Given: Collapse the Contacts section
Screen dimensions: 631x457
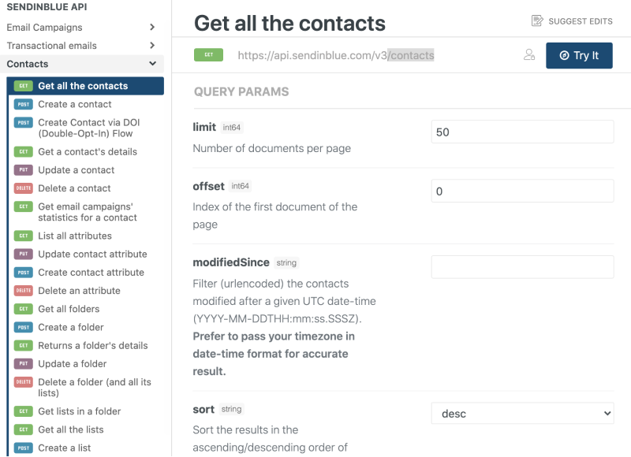Looking at the screenshot, I should (152, 64).
